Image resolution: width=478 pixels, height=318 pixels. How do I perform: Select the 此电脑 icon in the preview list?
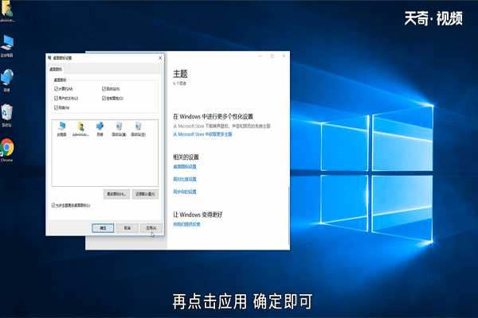pyautogui.click(x=62, y=129)
